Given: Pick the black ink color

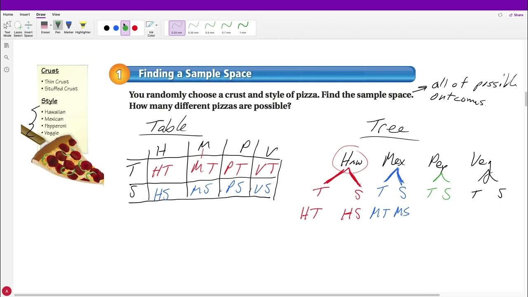Looking at the screenshot, I should [107, 28].
